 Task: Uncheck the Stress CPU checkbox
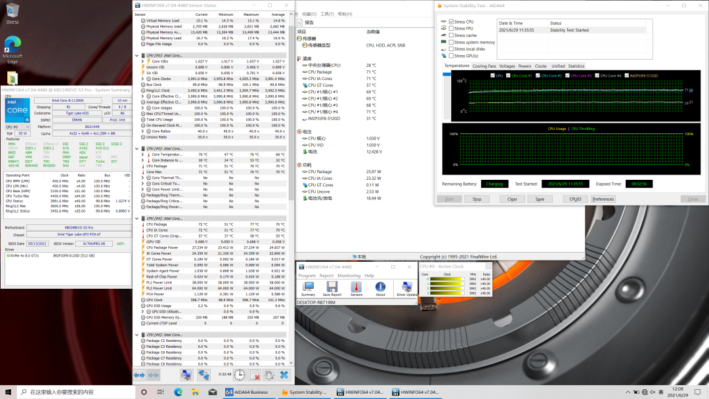451,22
